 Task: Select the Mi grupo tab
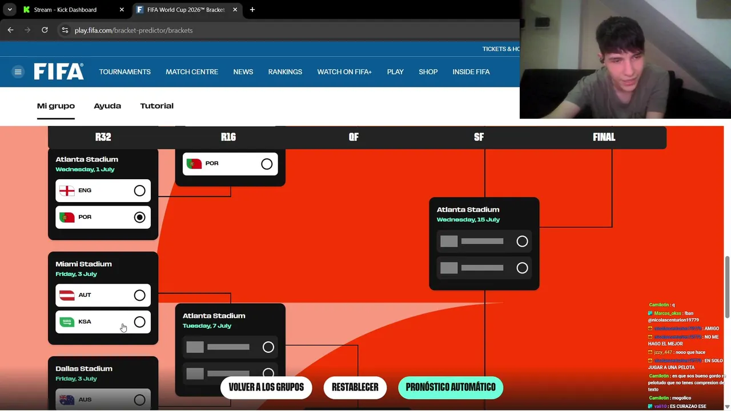[x=56, y=106]
